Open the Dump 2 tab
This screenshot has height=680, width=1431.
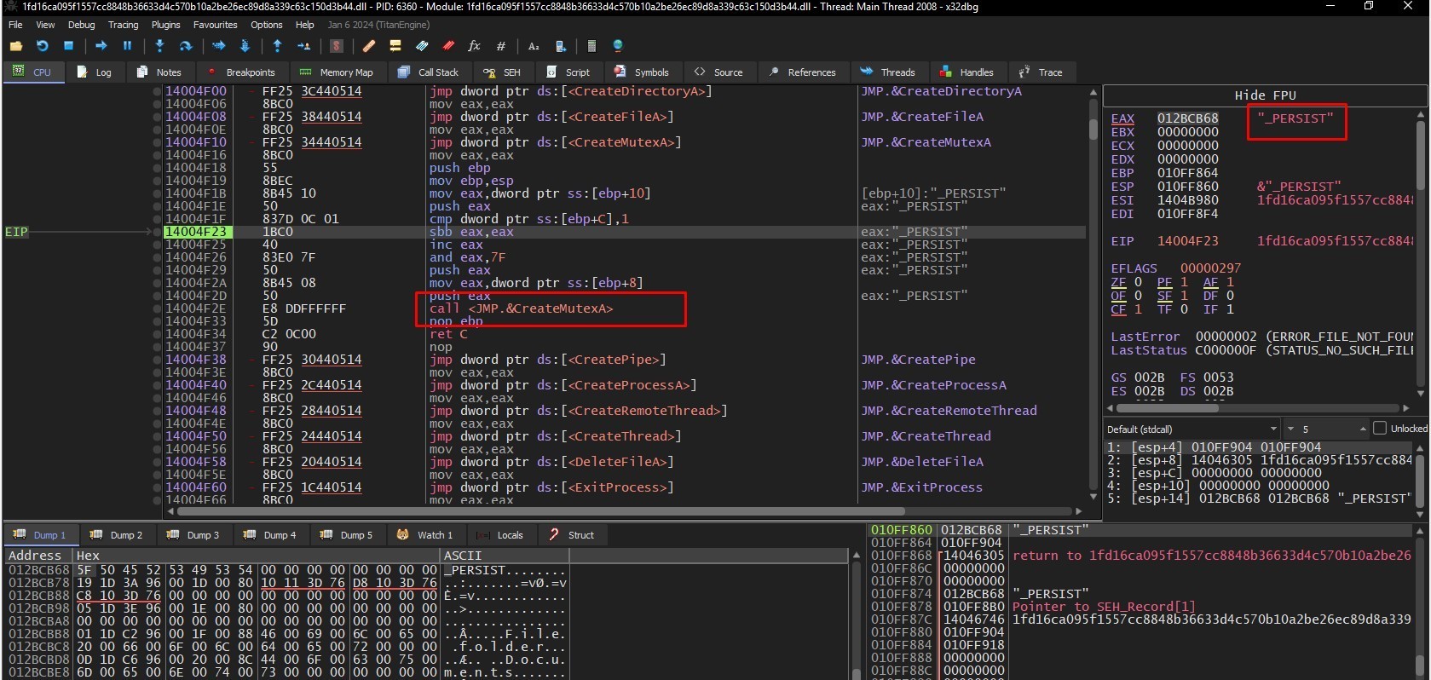point(117,535)
